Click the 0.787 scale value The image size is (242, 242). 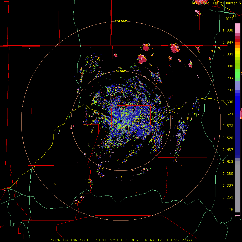228,78
